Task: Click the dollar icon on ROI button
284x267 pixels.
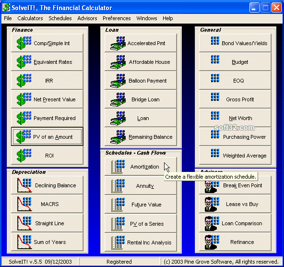Action: tap(24, 156)
